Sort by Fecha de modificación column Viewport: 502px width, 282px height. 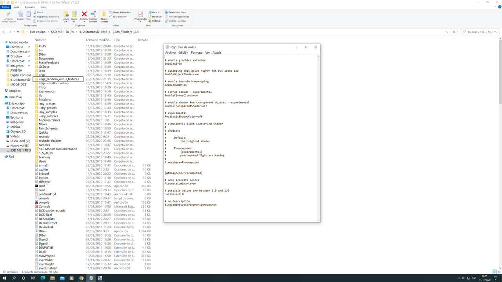pyautogui.click(x=98, y=40)
